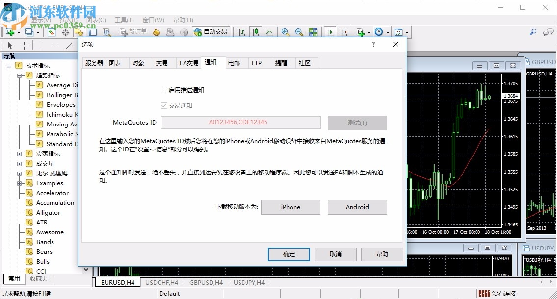The width and height of the screenshot is (557, 299).
Task: Click the 取消 button
Action: tap(336, 254)
